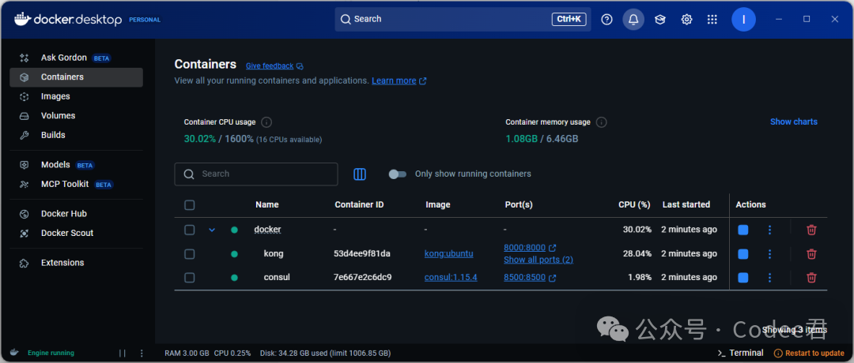This screenshot has width=854, height=363.
Task: Open the apps grid icon
Action: coord(712,20)
